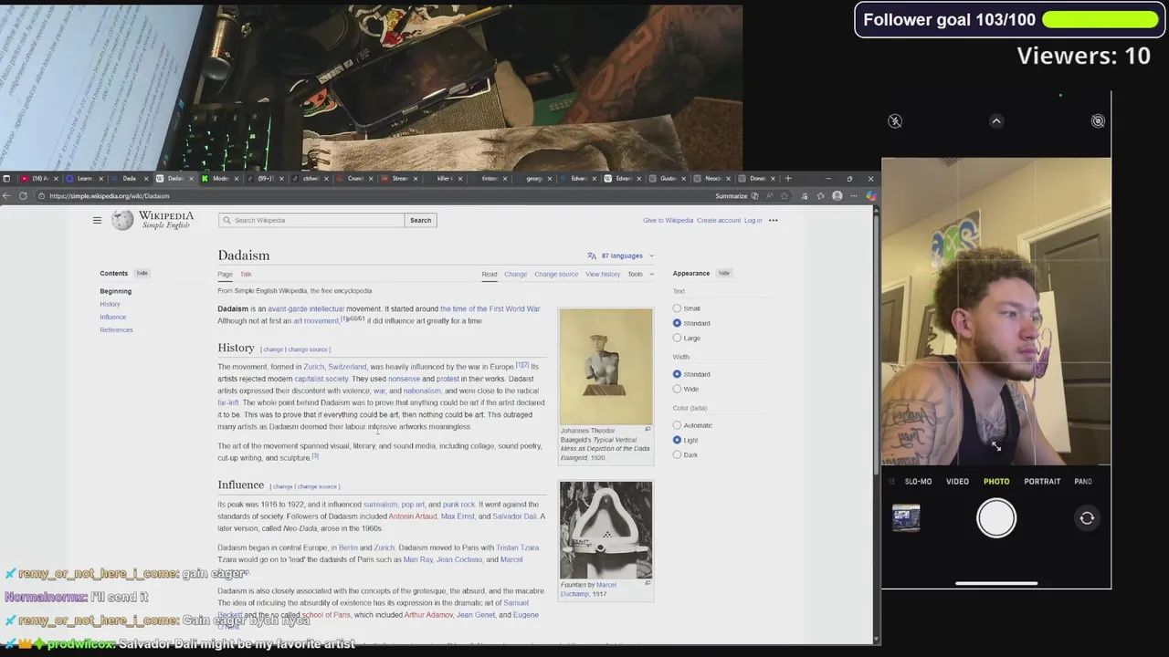Click the Follower goal progress bar

(x=1101, y=19)
